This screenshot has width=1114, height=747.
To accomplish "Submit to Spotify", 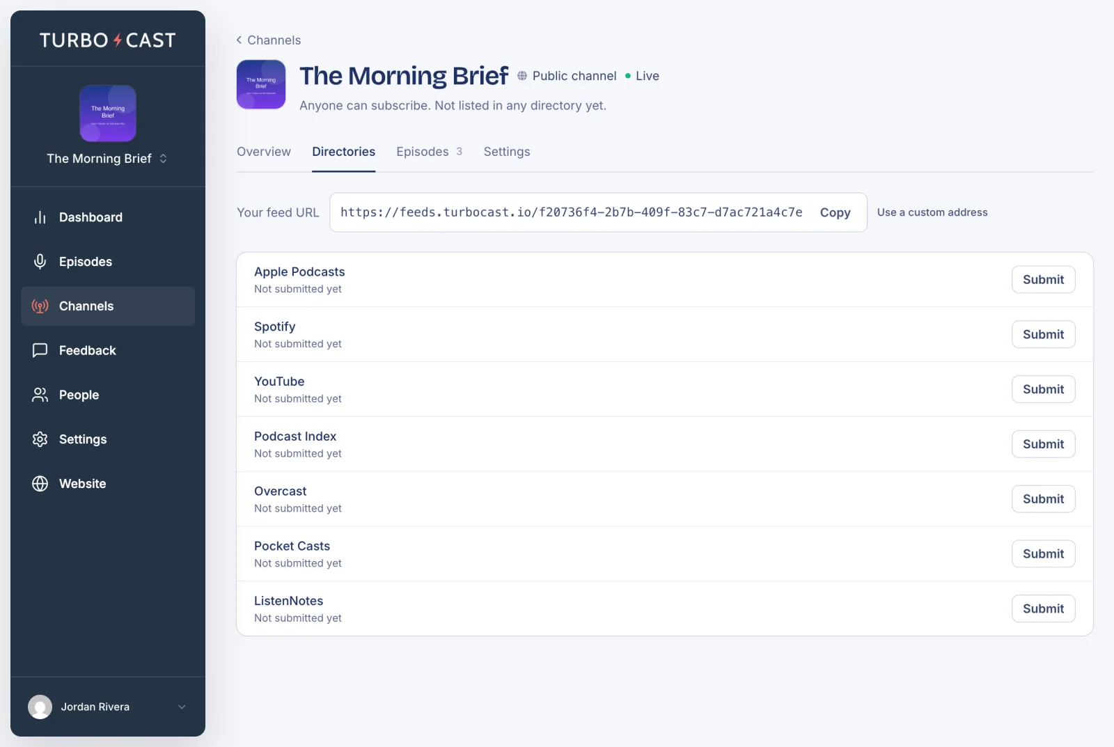I will 1043,334.
